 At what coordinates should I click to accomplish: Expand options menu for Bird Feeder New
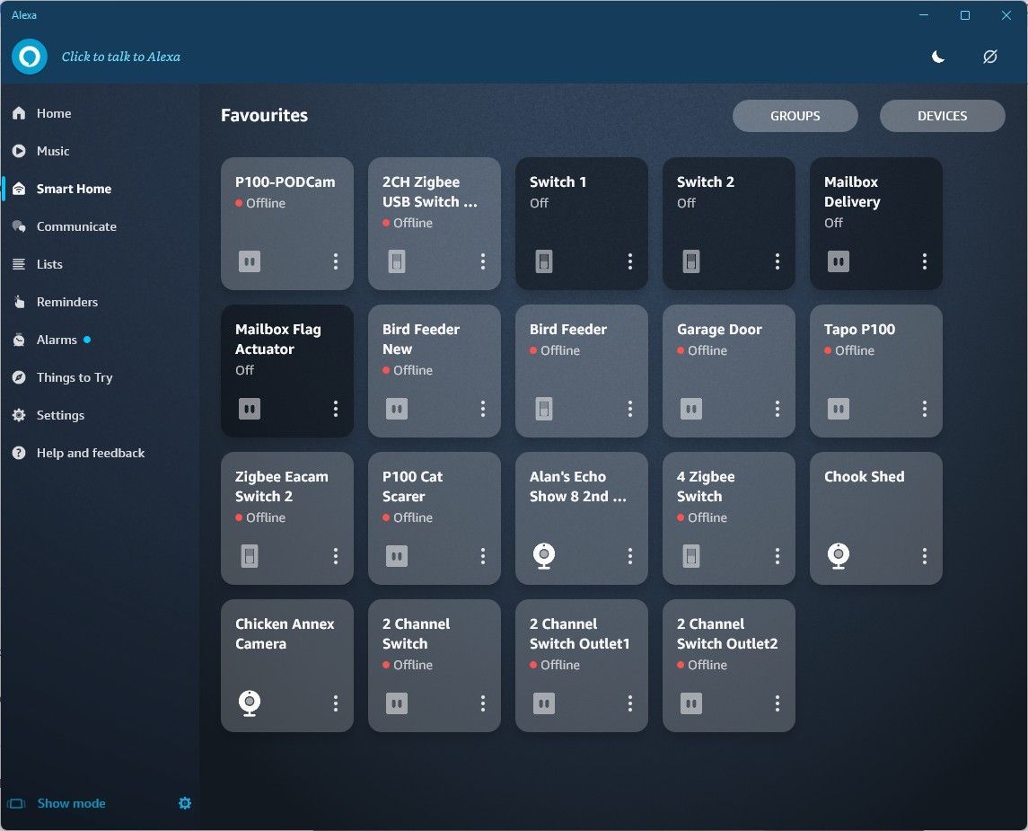483,409
